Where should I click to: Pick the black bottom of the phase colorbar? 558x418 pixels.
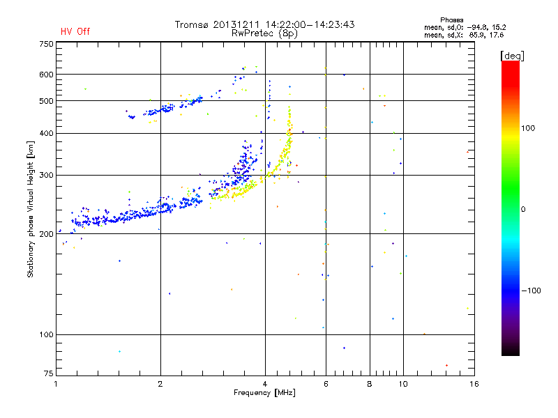coord(511,351)
